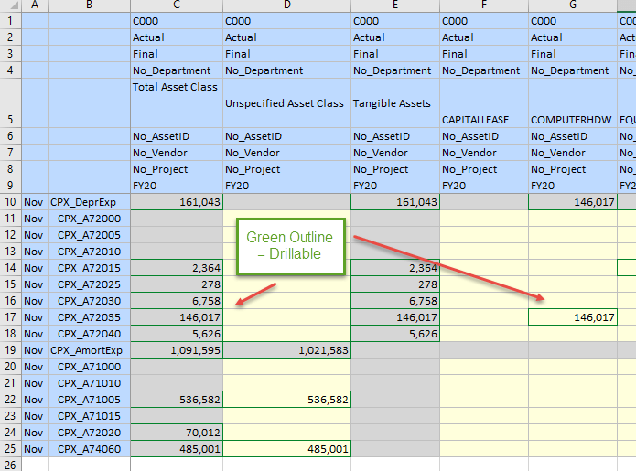This screenshot has width=636, height=471.
Task: Select the 70,012 value cell
Action: [x=177, y=433]
